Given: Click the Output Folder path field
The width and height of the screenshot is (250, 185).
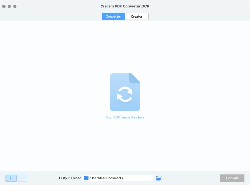Looking at the screenshot, I should click(x=118, y=178).
